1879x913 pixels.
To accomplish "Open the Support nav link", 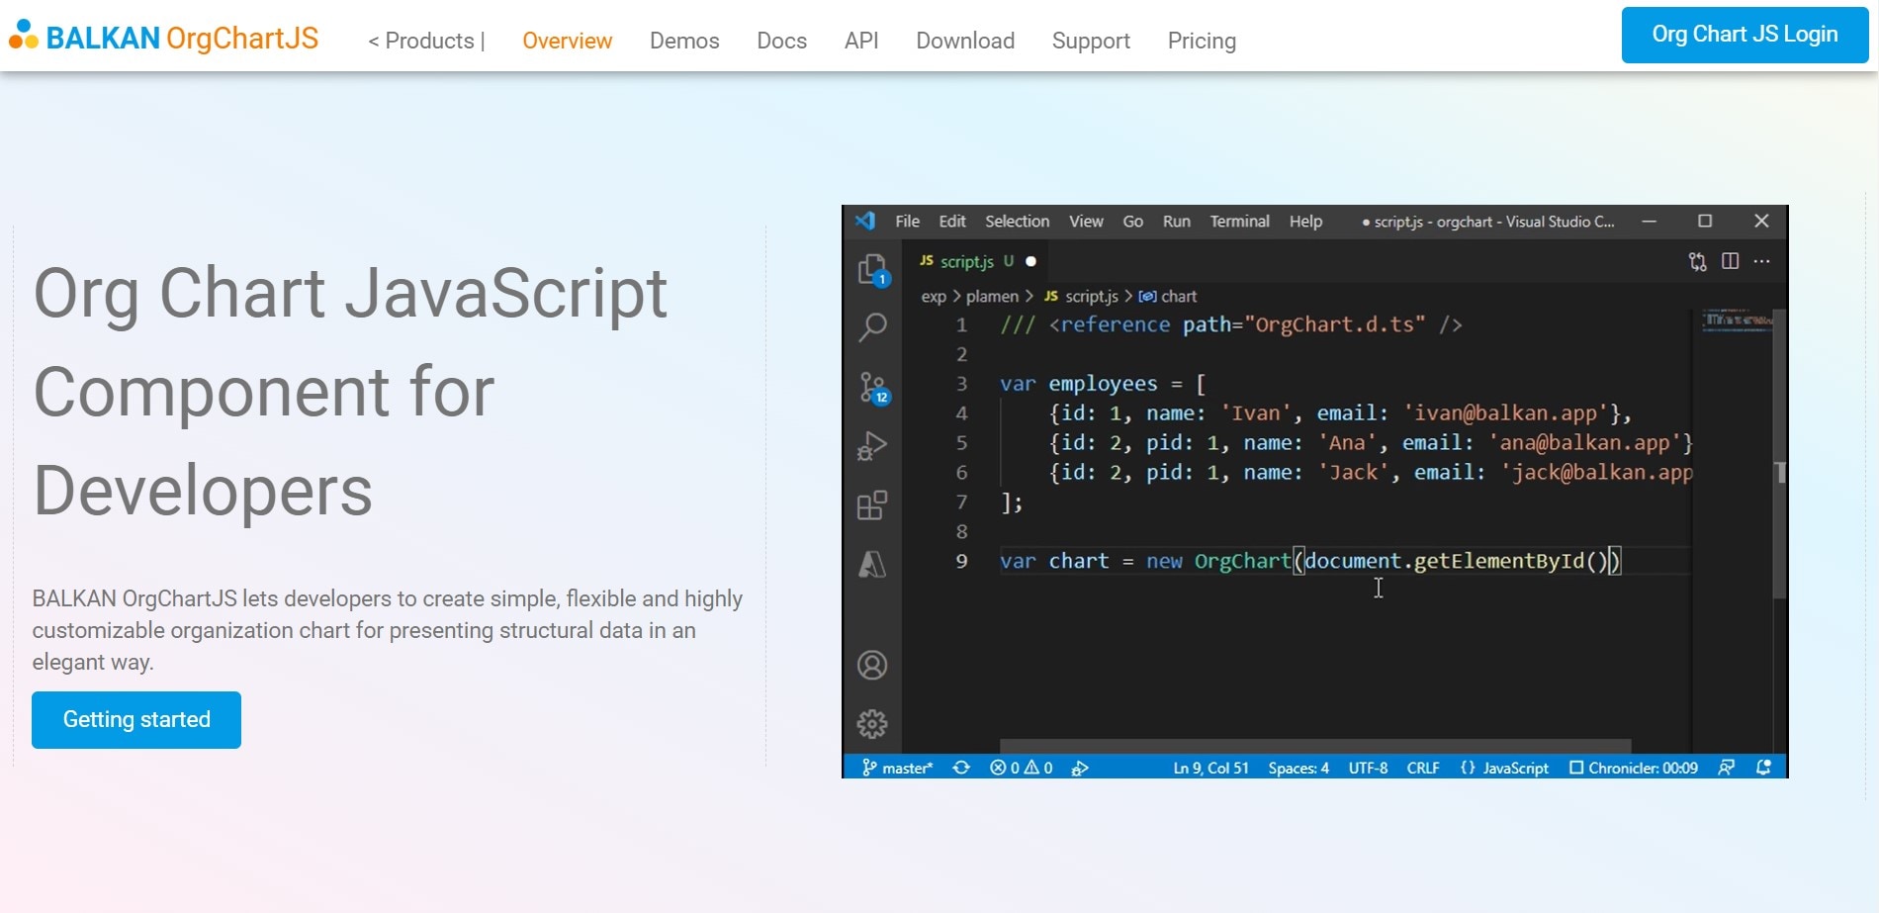I will tap(1091, 41).
